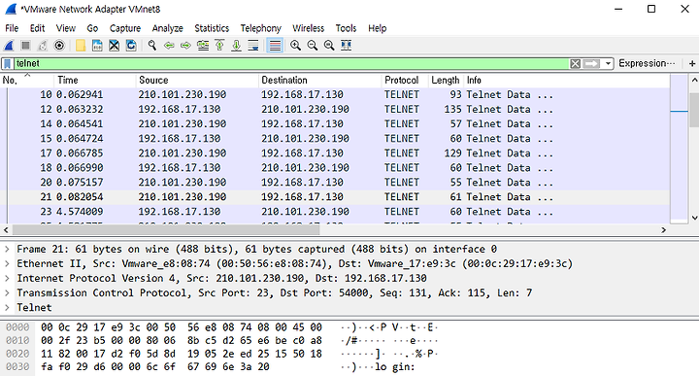
Task: Open the Capture menu
Action: click(125, 28)
